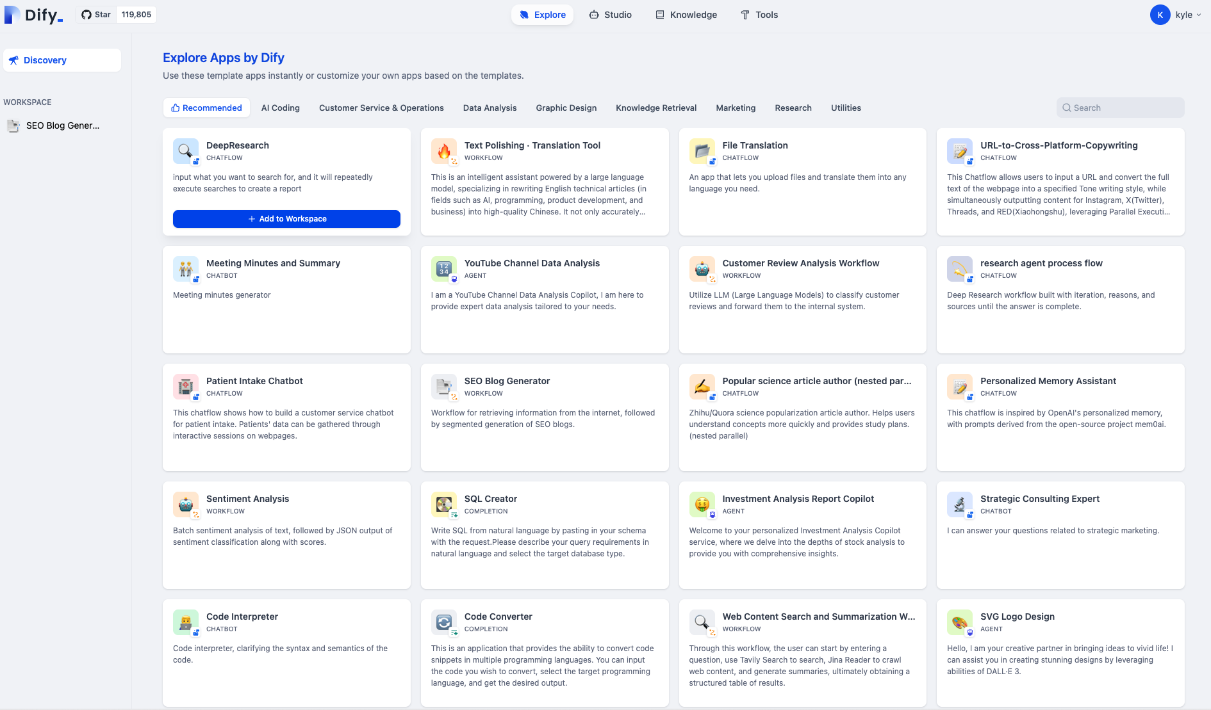Click the Text Polishing flame icon

[x=444, y=151]
